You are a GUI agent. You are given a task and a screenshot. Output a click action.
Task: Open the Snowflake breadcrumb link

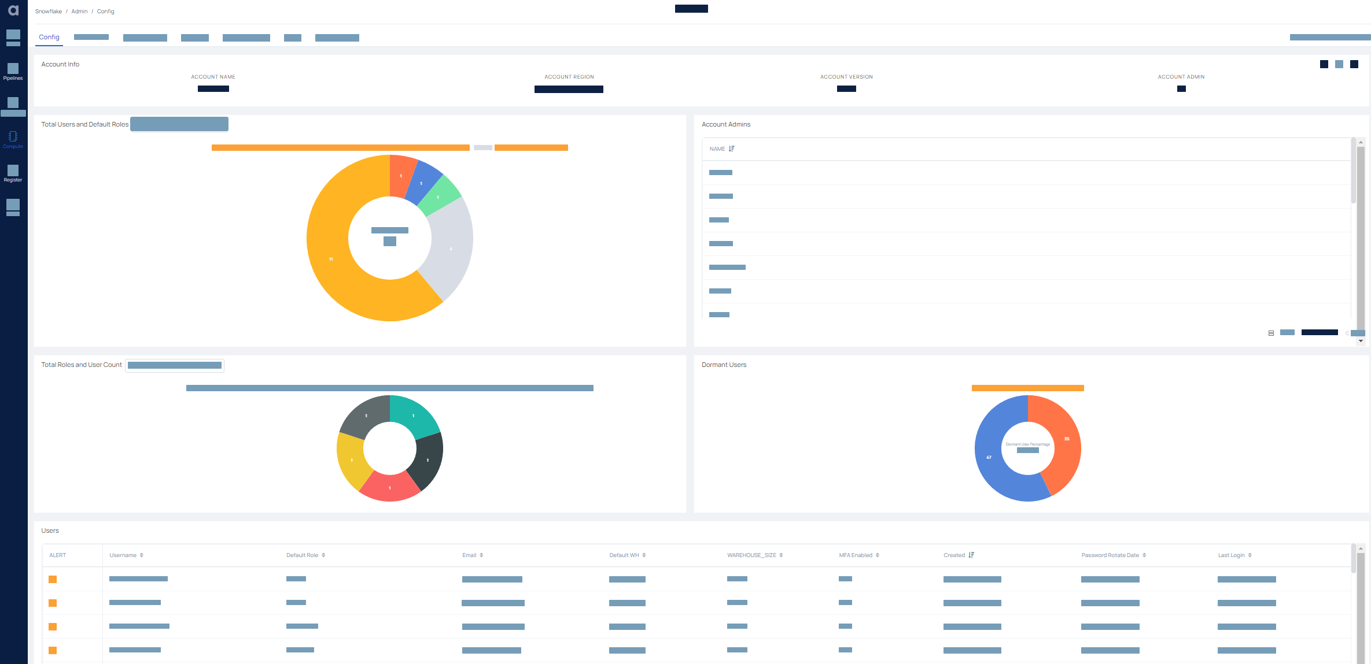[x=49, y=11]
